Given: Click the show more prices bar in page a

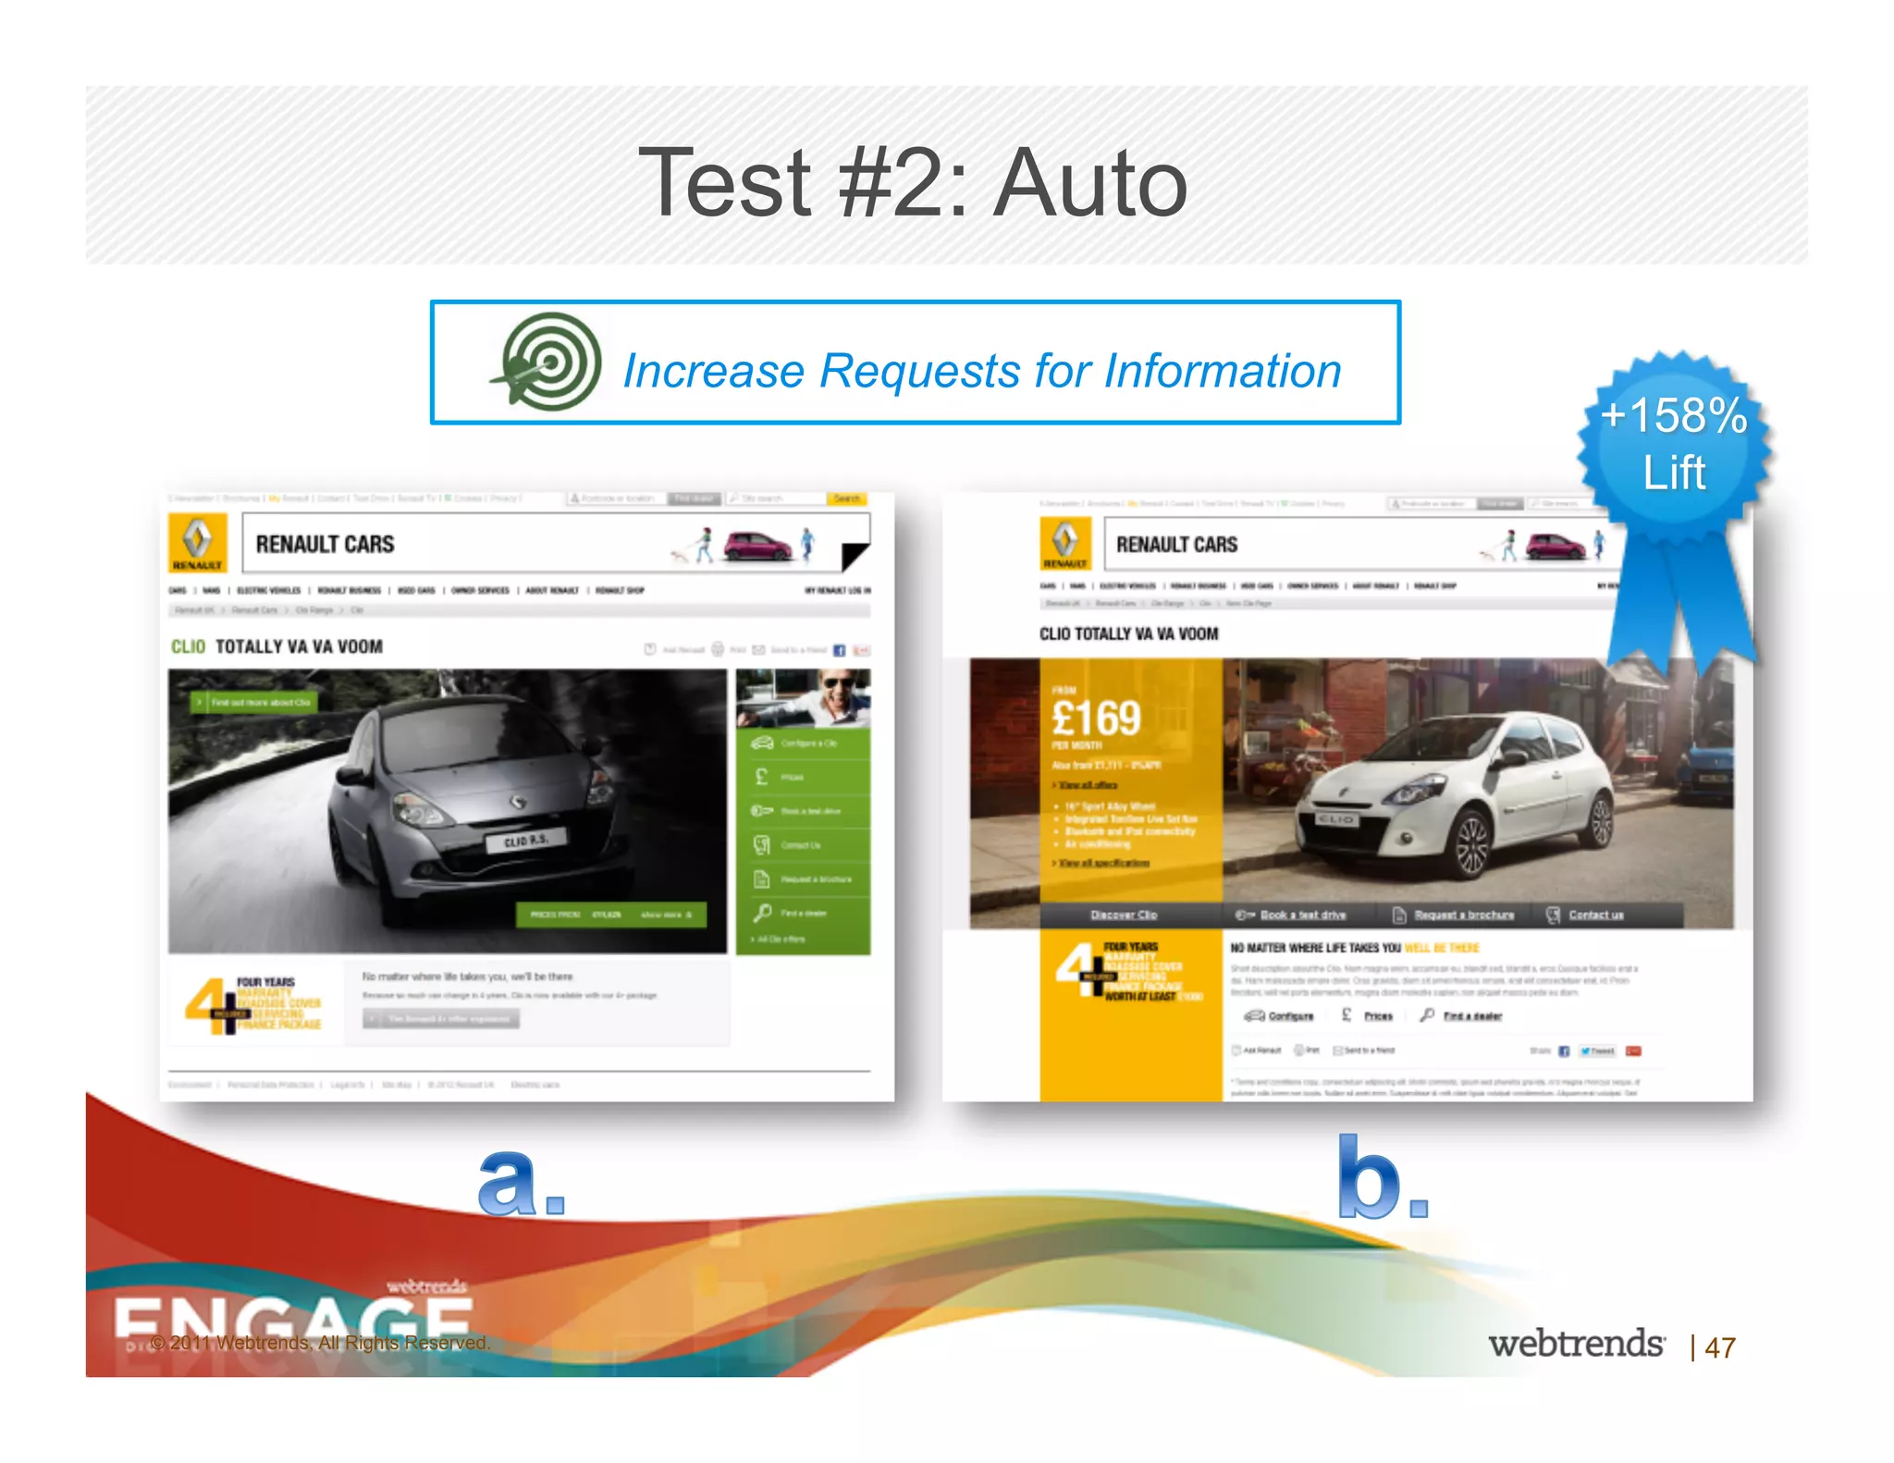Looking at the screenshot, I should point(610,915).
